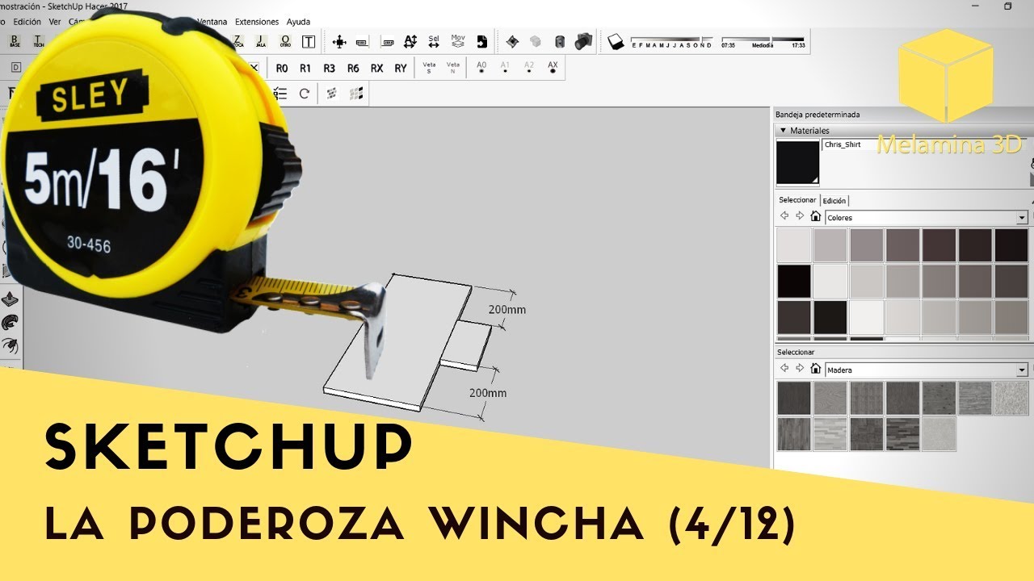Image resolution: width=1034 pixels, height=581 pixels.
Task: Click back arrow in Madera browser
Action: click(x=784, y=369)
